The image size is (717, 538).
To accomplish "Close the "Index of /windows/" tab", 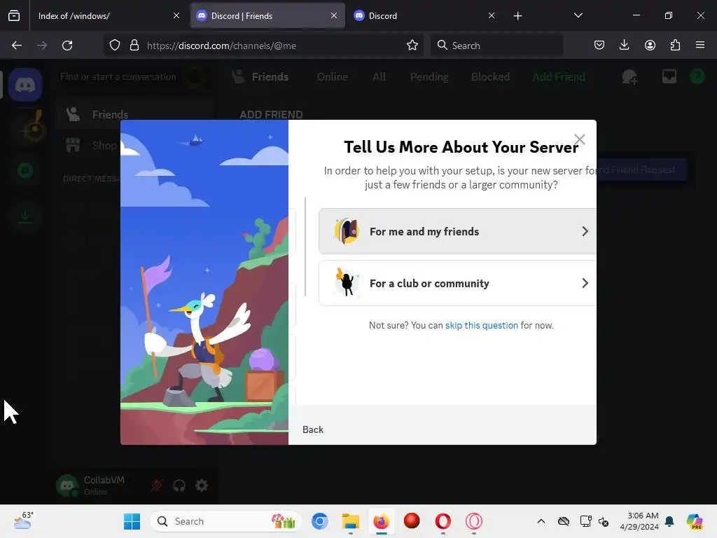I will (176, 15).
